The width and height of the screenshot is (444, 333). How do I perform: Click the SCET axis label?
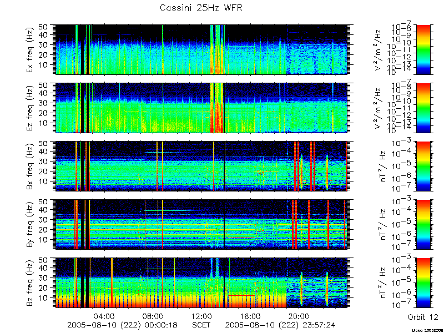[x=201, y=325]
